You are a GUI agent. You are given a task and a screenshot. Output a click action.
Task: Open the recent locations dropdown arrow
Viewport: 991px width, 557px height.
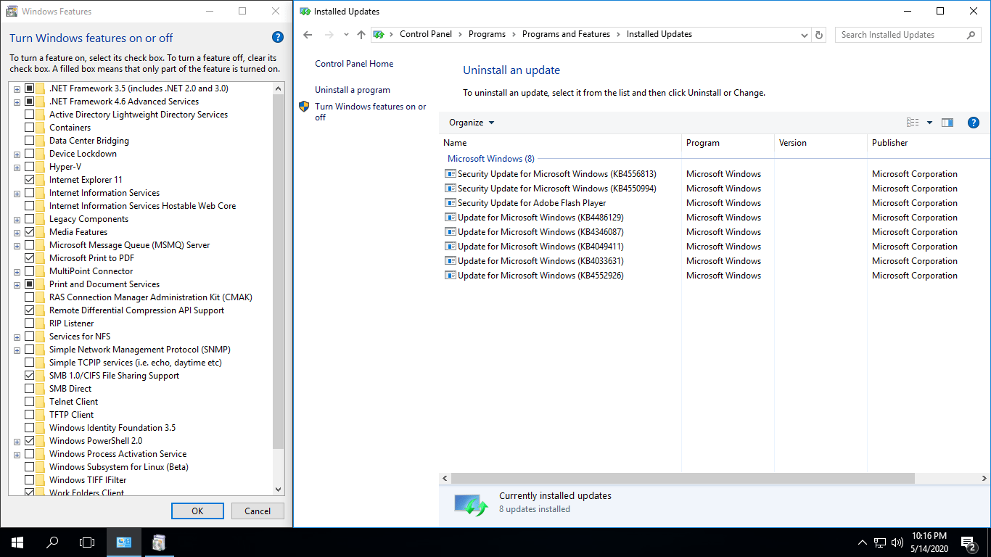pyautogui.click(x=345, y=35)
